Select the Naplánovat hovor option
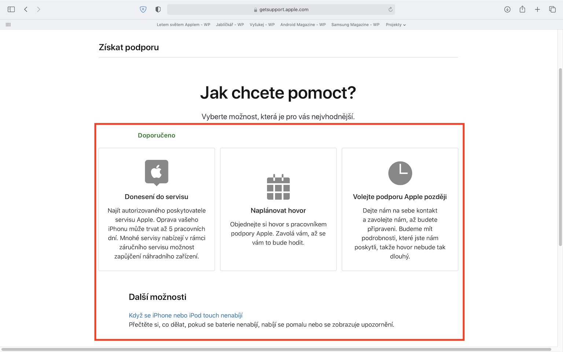The width and height of the screenshot is (563, 352). pos(278,209)
